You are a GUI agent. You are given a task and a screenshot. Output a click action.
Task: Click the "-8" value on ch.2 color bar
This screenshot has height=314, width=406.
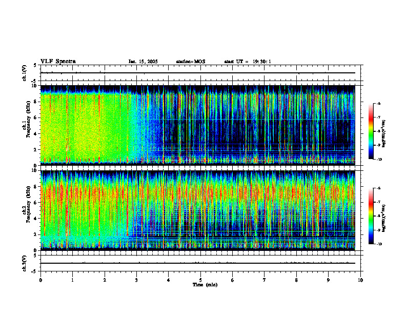coord(378,216)
